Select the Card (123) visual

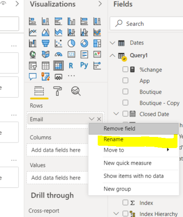(71, 55)
